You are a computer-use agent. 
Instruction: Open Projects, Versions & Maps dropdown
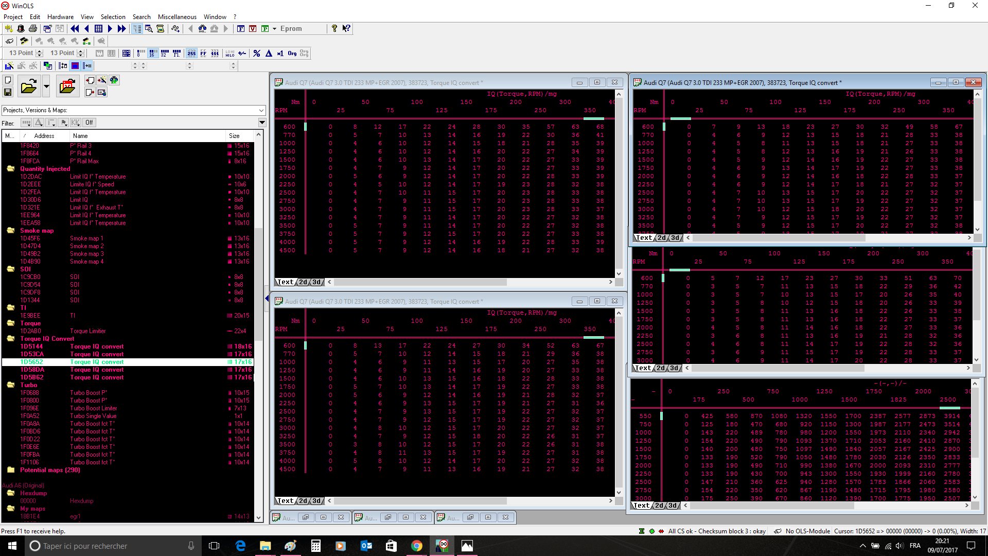261,110
